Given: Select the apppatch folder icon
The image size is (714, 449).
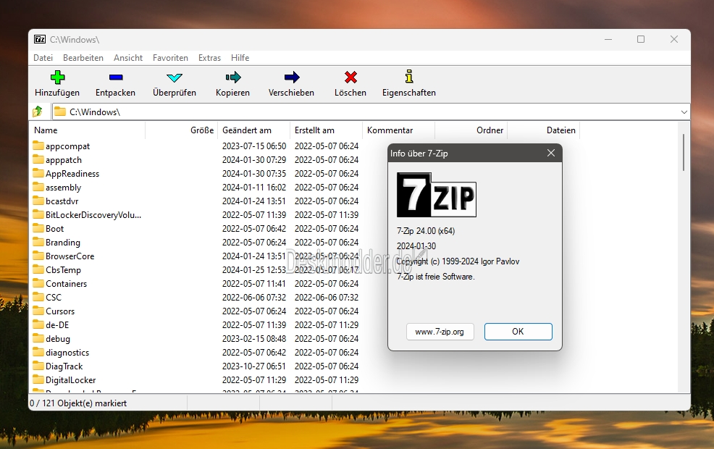Looking at the screenshot, I should point(38,159).
